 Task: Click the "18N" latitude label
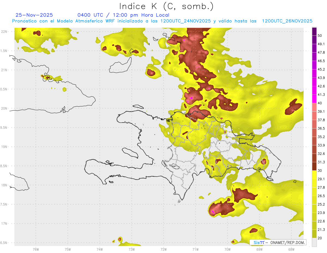coord(4,185)
